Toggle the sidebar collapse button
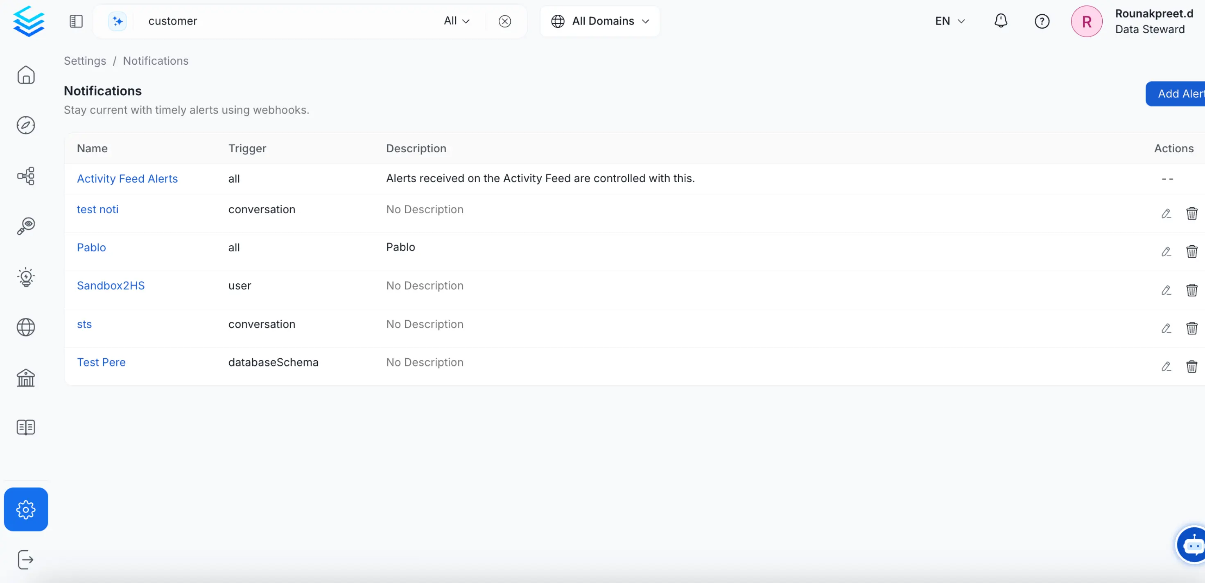 pos(76,21)
